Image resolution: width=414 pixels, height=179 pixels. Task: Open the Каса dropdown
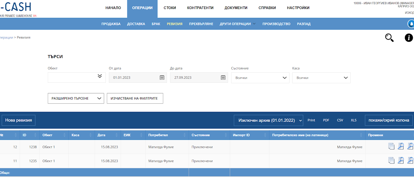click(321, 78)
